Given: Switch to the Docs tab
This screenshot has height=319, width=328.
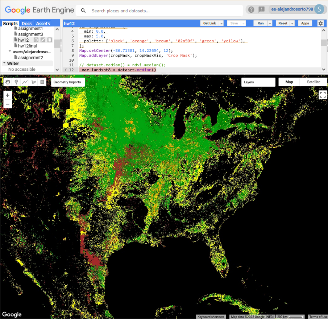Looking at the screenshot, I should click(x=26, y=24).
